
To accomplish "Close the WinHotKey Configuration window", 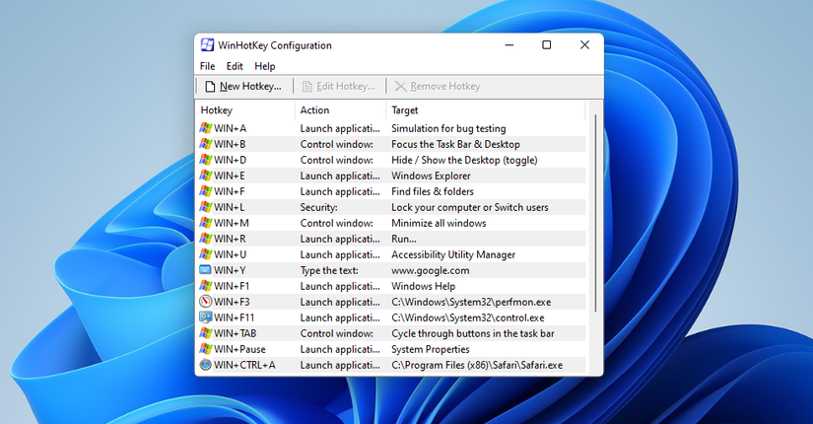I will (584, 45).
